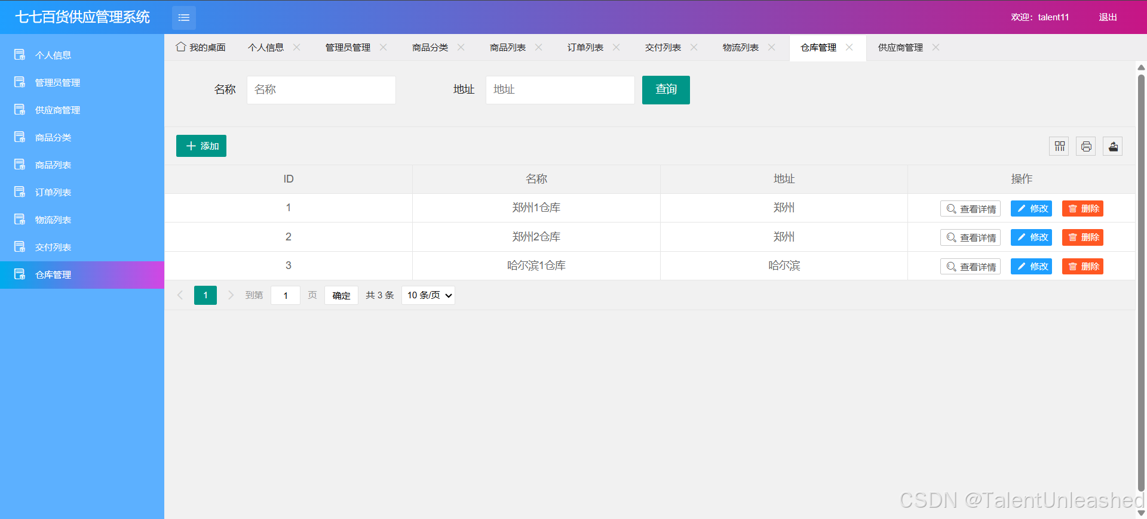Image resolution: width=1147 pixels, height=519 pixels.
Task: Open 供应商管理 in the sidebar
Action: [82, 110]
